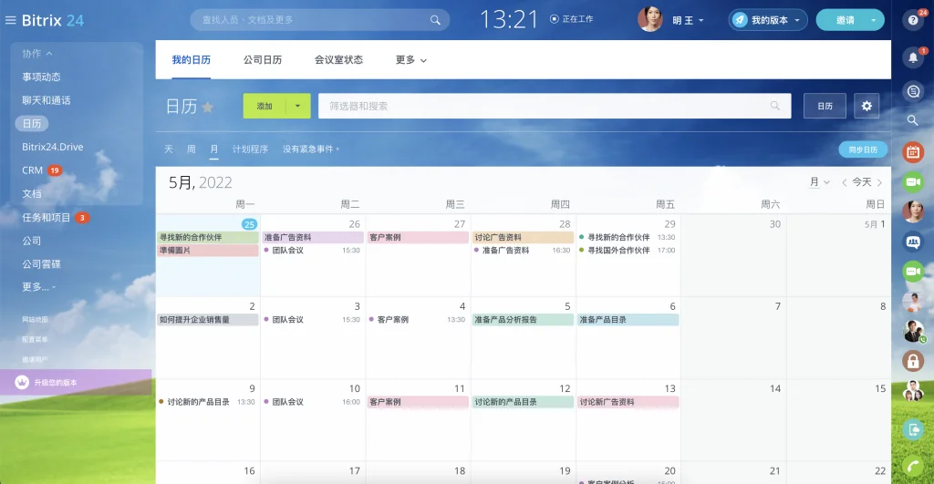Click the search magnifier in top search bar

[x=435, y=20]
